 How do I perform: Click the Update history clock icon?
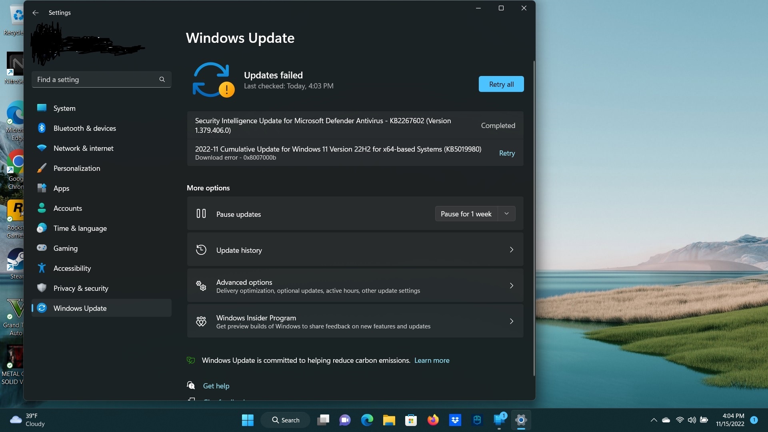(x=201, y=249)
